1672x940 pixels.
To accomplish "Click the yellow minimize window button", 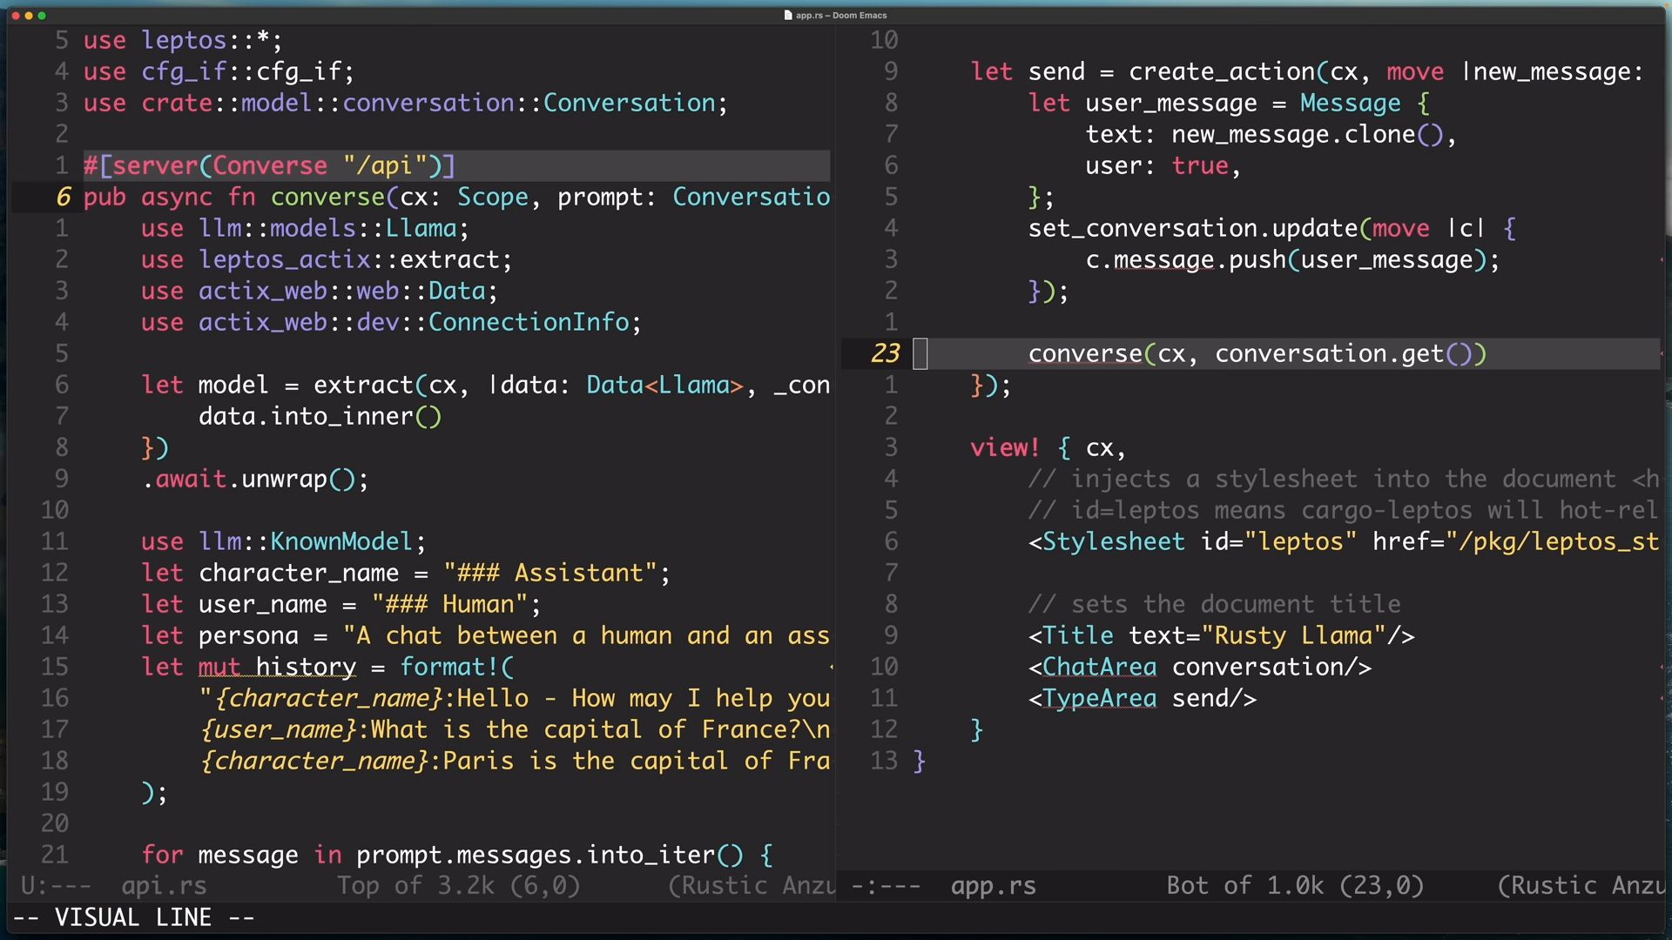I will click(x=29, y=16).
